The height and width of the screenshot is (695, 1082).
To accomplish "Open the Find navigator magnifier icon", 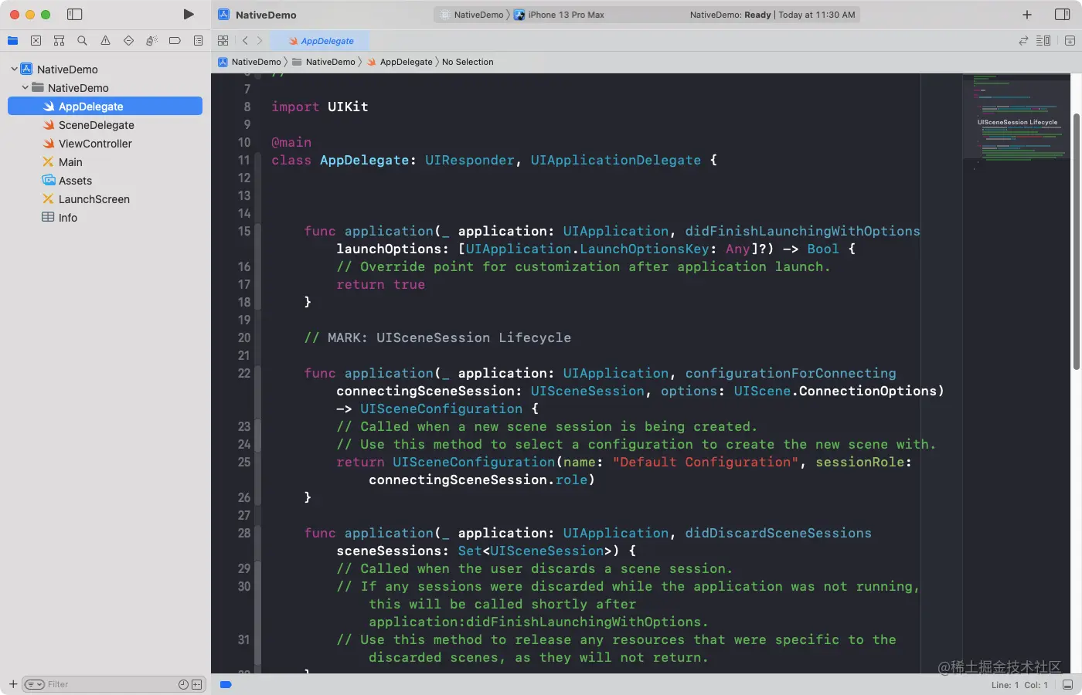I will coord(82,40).
